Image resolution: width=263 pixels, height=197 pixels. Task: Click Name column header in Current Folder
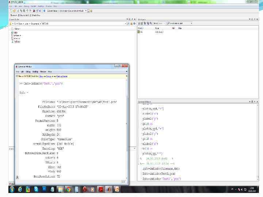click(x=17, y=29)
